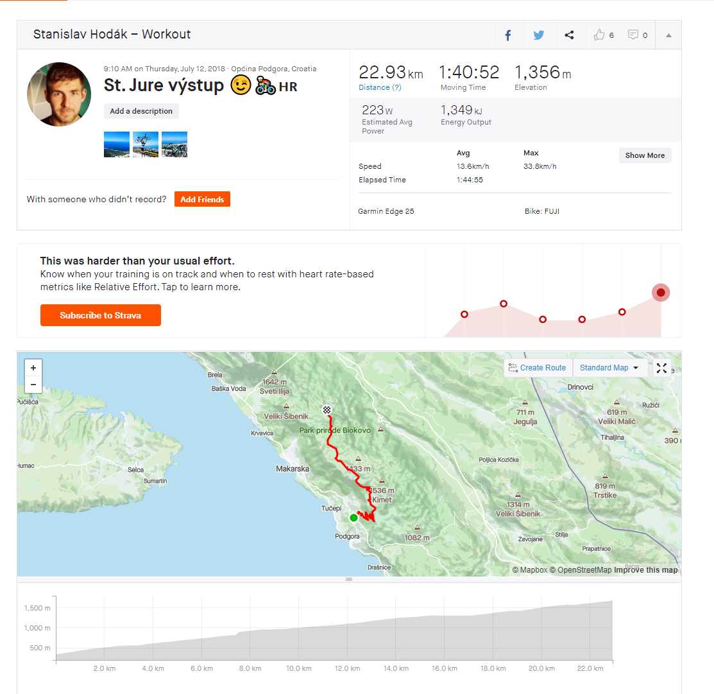Viewport: 714px width, 694px height.
Task: Click Add a description button
Action: coord(141,111)
